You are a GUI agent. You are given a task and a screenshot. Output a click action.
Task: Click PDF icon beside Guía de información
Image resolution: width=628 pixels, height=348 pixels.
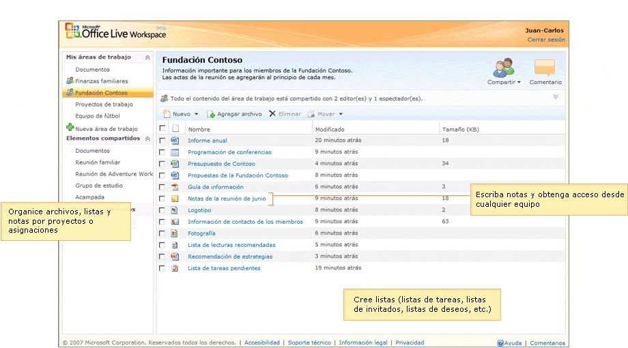(175, 187)
